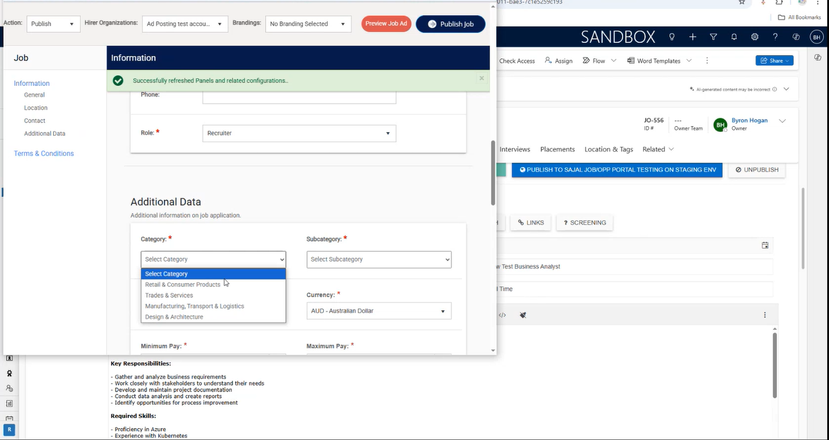Switch to the Placements tab
829x440 pixels.
pos(557,149)
